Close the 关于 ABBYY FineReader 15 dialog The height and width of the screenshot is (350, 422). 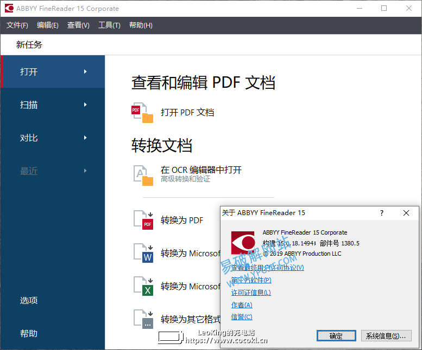(x=406, y=213)
